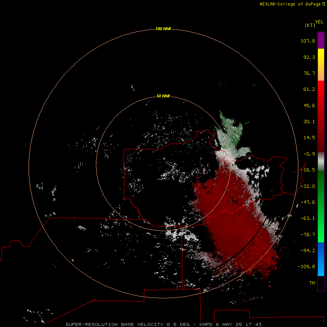Click the VEL legend title
This screenshot has height=327, width=327.
(x=319, y=22)
